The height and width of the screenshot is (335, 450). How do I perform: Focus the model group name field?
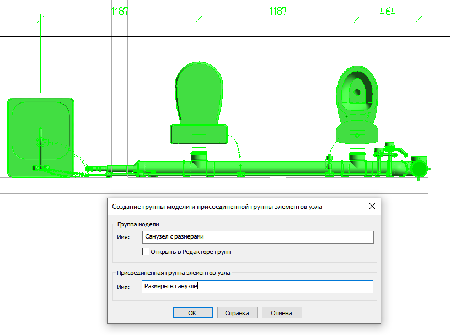click(x=258, y=237)
